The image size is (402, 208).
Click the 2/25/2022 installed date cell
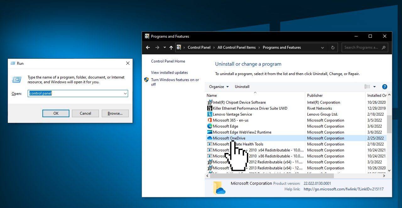(x=375, y=138)
